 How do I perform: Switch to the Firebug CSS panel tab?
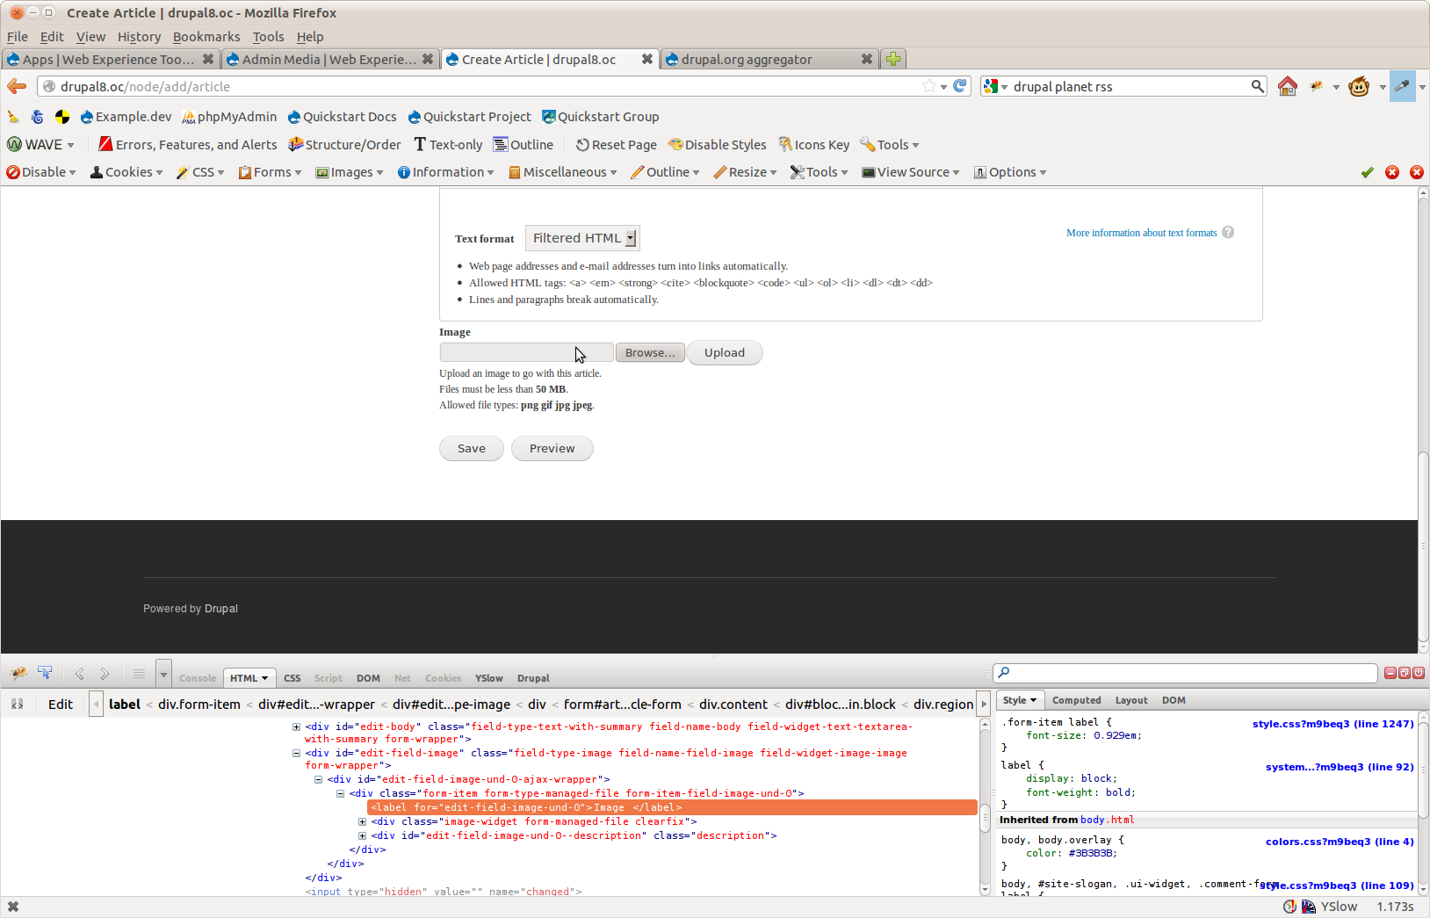[292, 678]
